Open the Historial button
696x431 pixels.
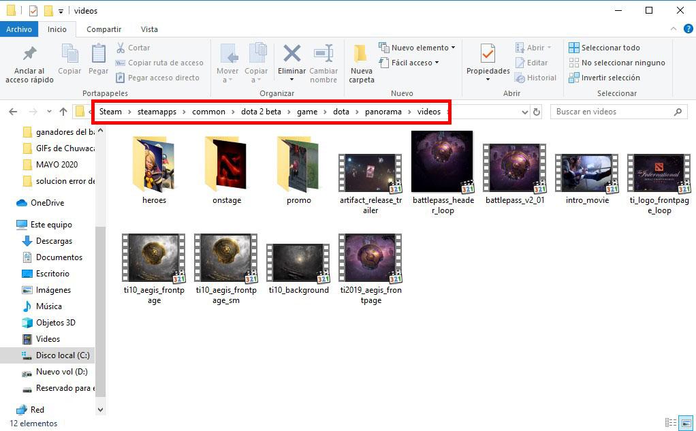pos(535,78)
